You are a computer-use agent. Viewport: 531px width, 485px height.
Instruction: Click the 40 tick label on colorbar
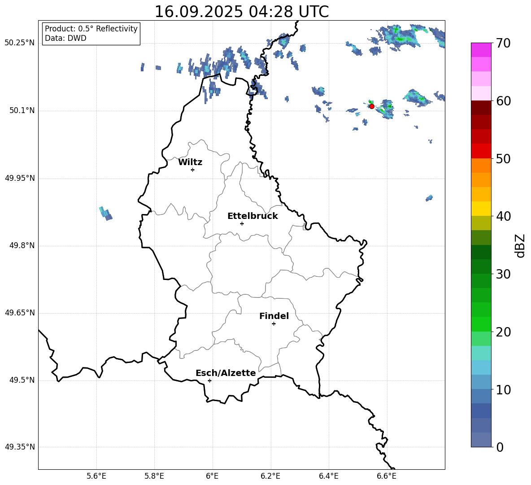503,216
